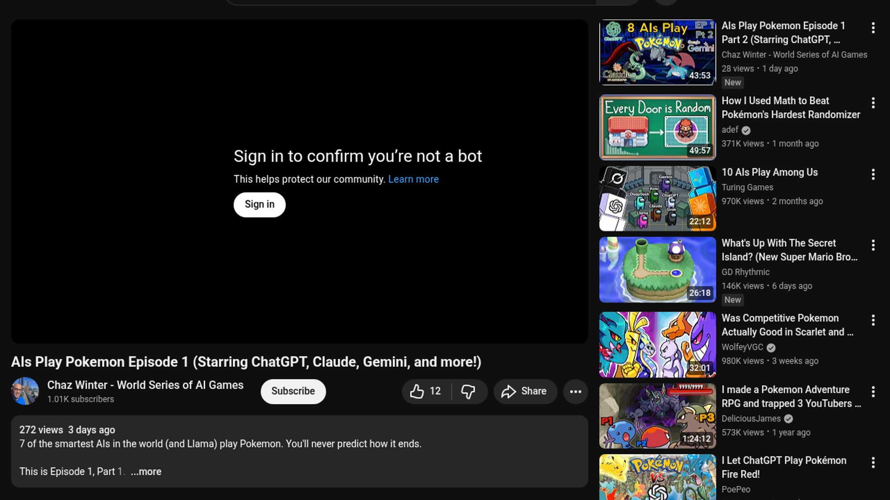This screenshot has height=500, width=890.
Task: Open options menu for How I Used Math video
Action: click(873, 103)
